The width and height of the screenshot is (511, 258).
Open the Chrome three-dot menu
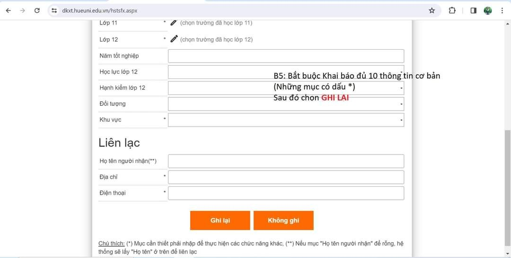502,10
